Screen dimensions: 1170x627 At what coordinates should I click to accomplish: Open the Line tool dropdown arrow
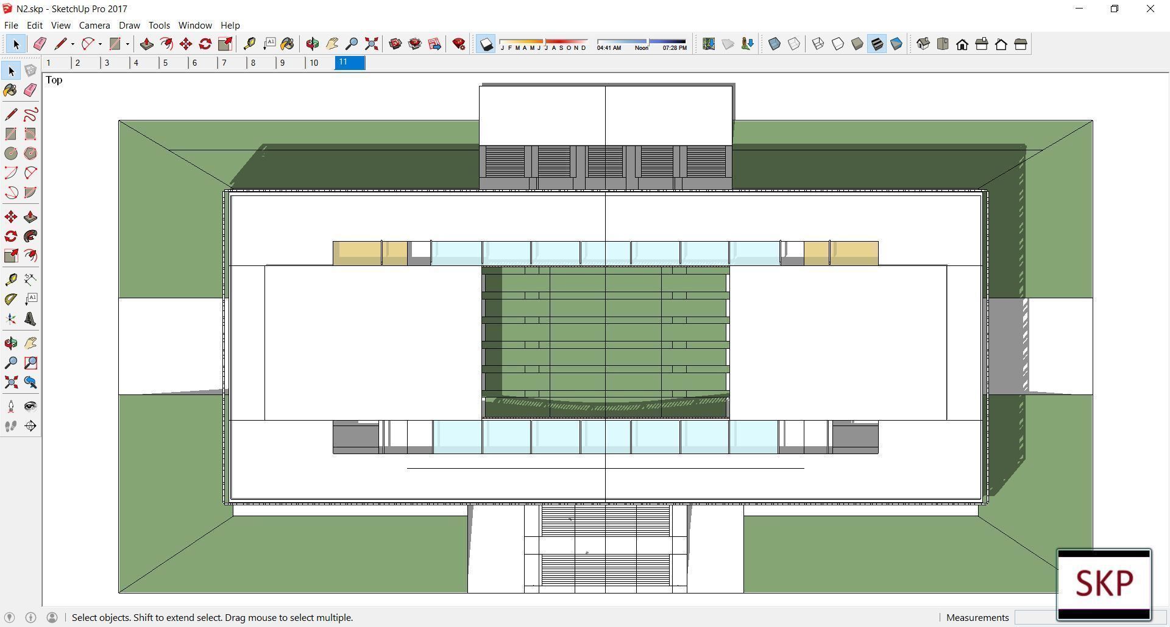point(73,44)
